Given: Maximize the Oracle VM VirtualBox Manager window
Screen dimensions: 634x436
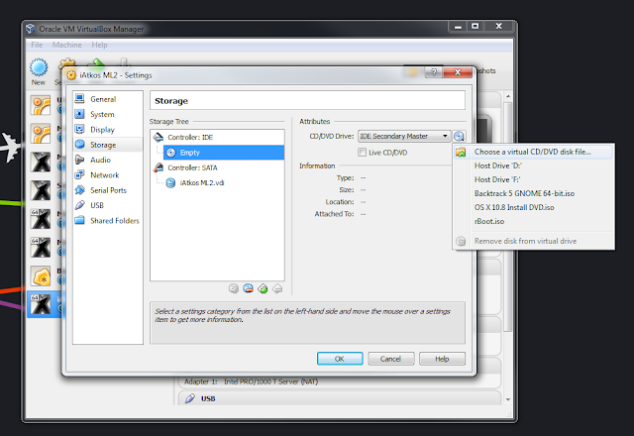Looking at the screenshot, I should point(475,27).
